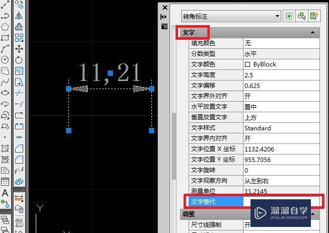Select the Extend modify tool
Image resolution: width=329 pixels, height=233 pixels.
[x=19, y=104]
